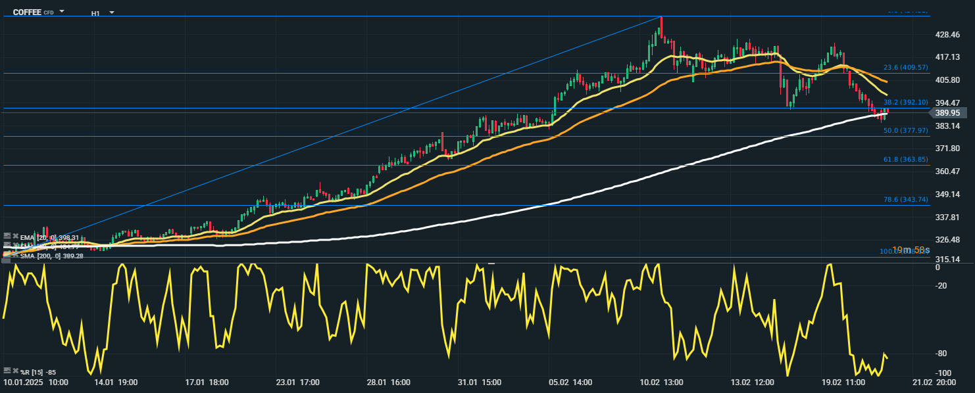975x393 pixels.
Task: Select the 38.2 (392.10) Fibonacci level label
Action: point(905,103)
